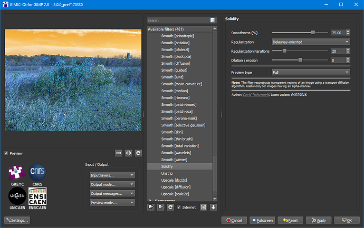Click the Smoothness (%) slider handle

pos(313,32)
